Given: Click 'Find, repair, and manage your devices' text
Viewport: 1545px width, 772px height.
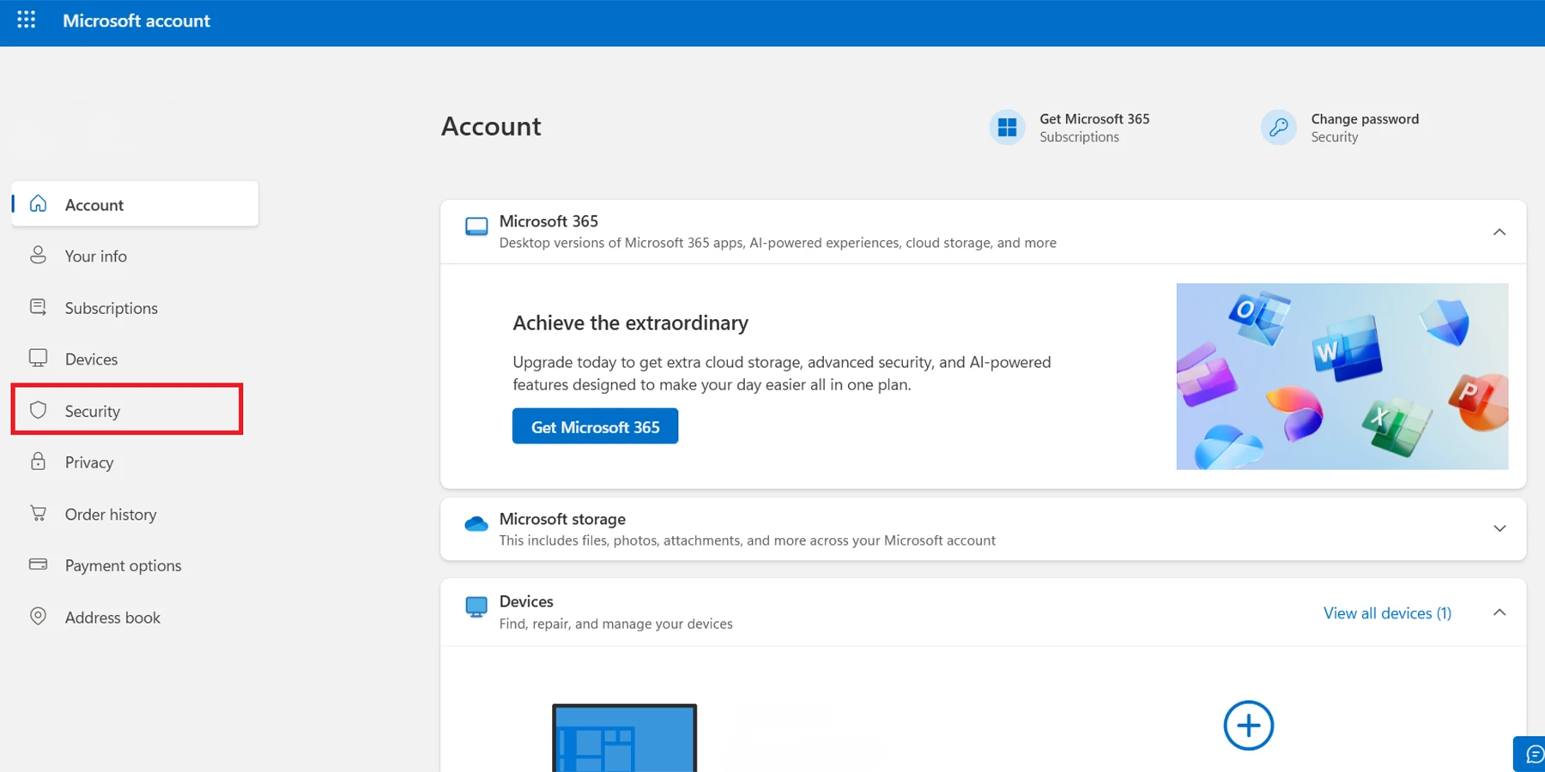Looking at the screenshot, I should pyautogui.click(x=615, y=624).
